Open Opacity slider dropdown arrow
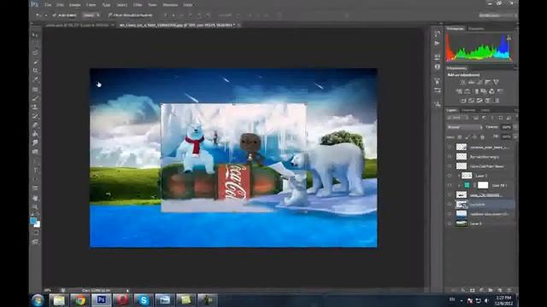Image resolution: width=547 pixels, height=307 pixels. pyautogui.click(x=515, y=127)
